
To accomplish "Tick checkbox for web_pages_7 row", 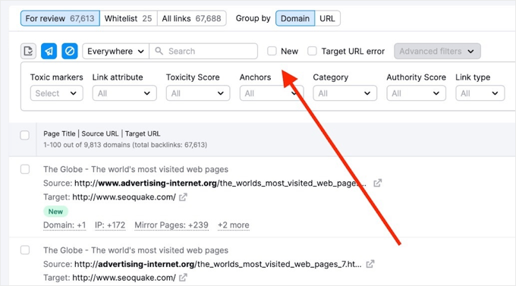I will 25,250.
